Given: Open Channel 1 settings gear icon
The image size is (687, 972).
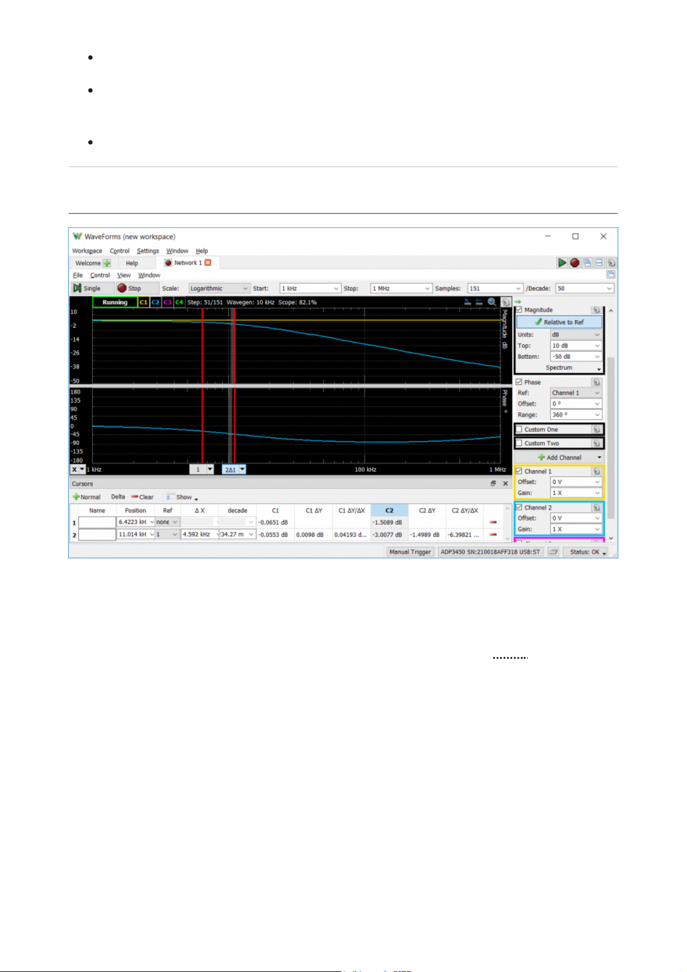Looking at the screenshot, I should (596, 471).
